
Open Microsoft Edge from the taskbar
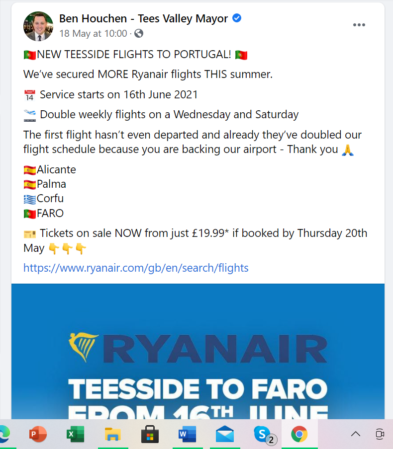click(4, 435)
